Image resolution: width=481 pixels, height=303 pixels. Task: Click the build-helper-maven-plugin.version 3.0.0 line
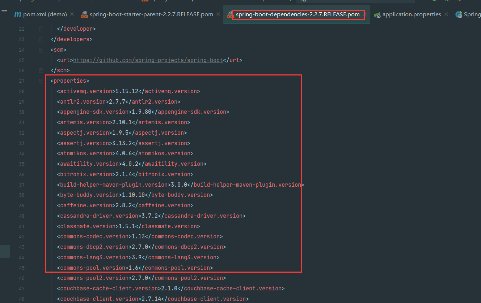click(x=181, y=185)
